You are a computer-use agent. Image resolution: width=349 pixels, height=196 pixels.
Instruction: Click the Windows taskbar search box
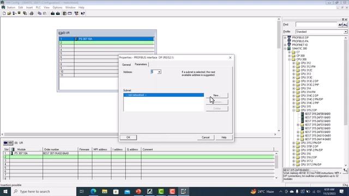pyautogui.click(x=44, y=191)
